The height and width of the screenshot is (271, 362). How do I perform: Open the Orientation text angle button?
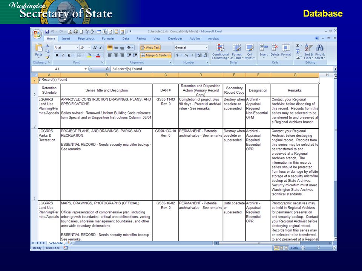130,47
